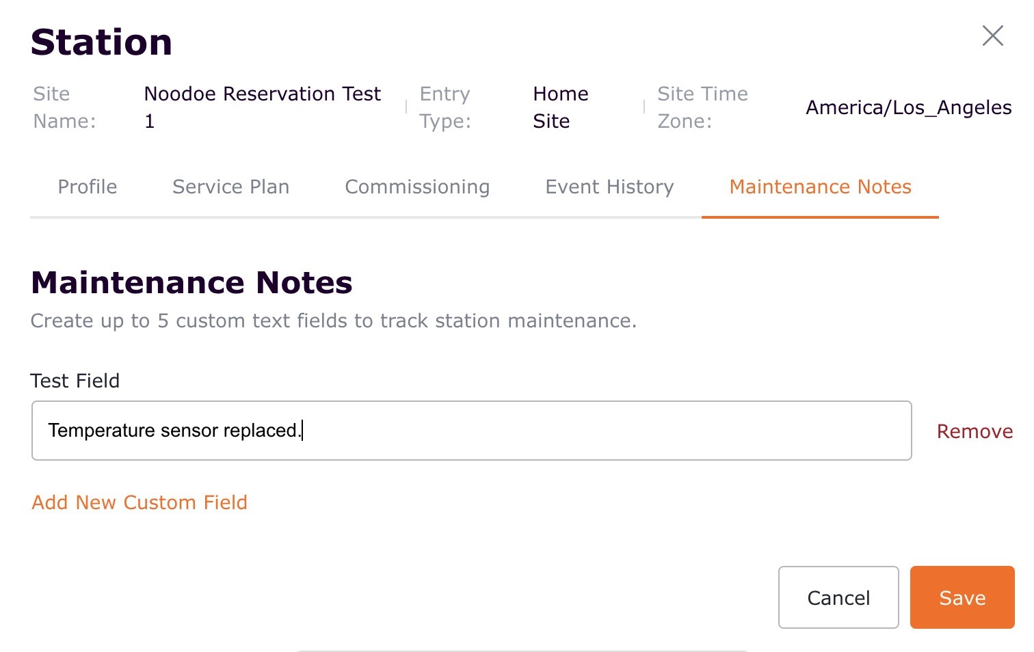This screenshot has height=652, width=1034.
Task: Save the maintenance notes
Action: tap(962, 597)
